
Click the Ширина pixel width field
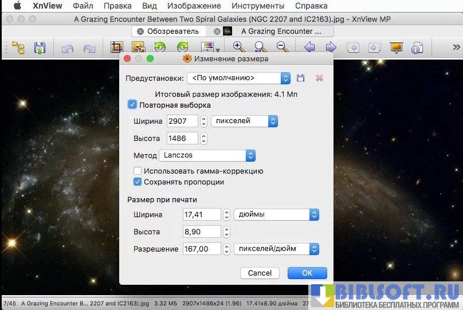tap(182, 121)
